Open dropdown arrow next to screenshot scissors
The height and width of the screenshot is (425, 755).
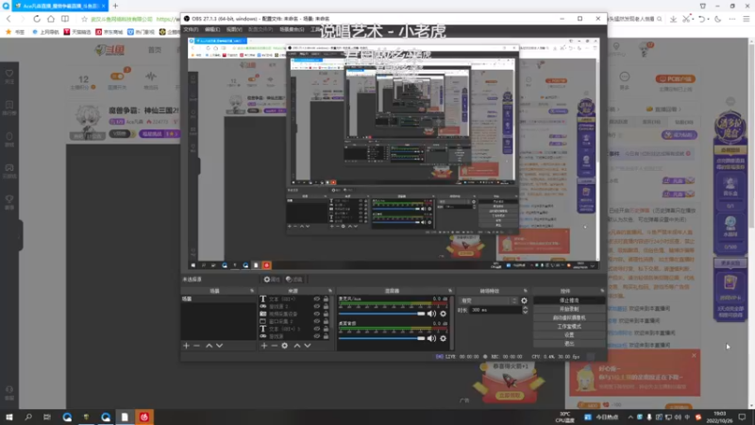[693, 19]
